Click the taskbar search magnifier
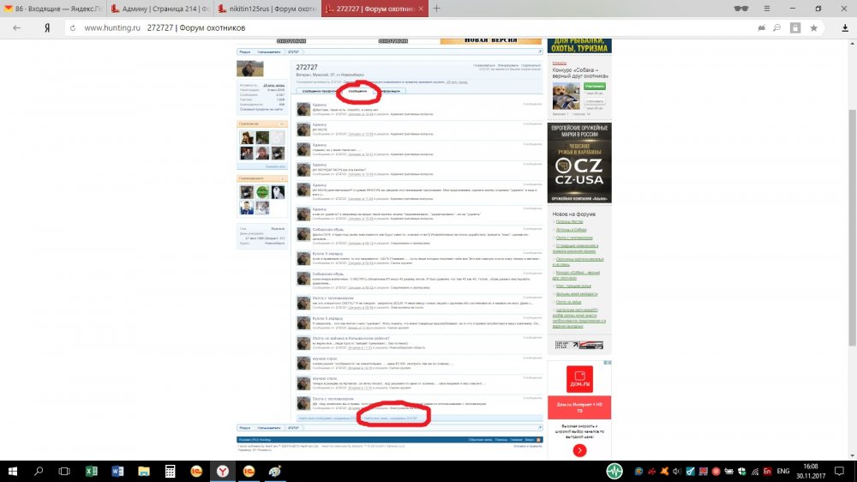Screen dimensions: 857x482 coord(39,471)
